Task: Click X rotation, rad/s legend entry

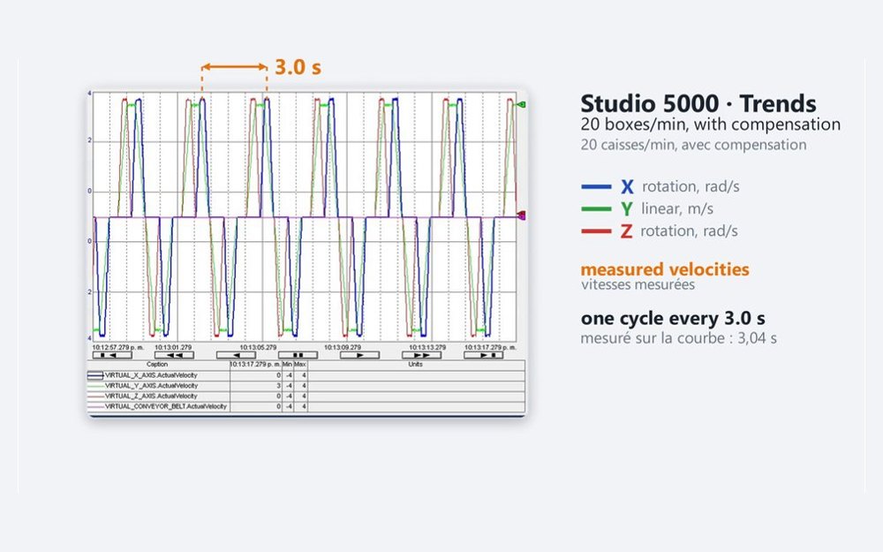Action: [x=660, y=186]
